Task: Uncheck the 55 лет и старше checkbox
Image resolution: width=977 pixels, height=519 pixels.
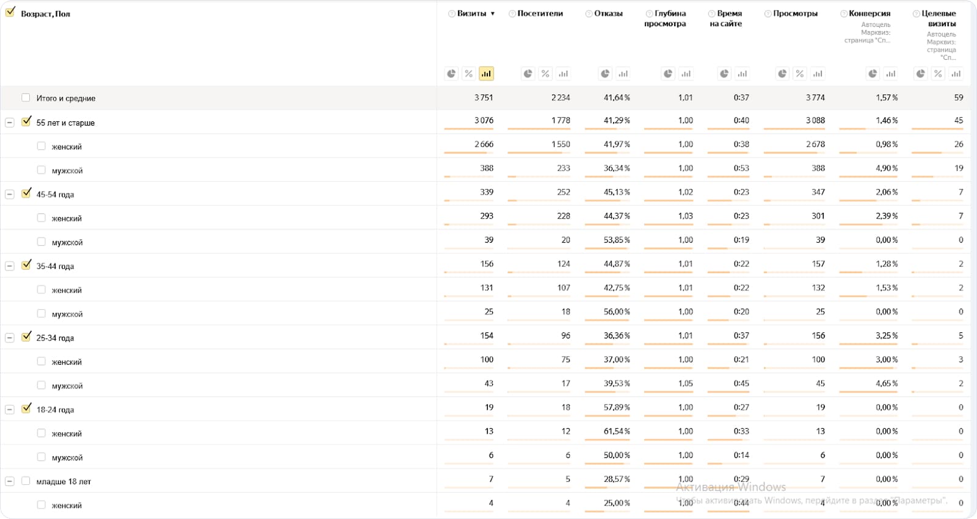Action: pyautogui.click(x=26, y=121)
